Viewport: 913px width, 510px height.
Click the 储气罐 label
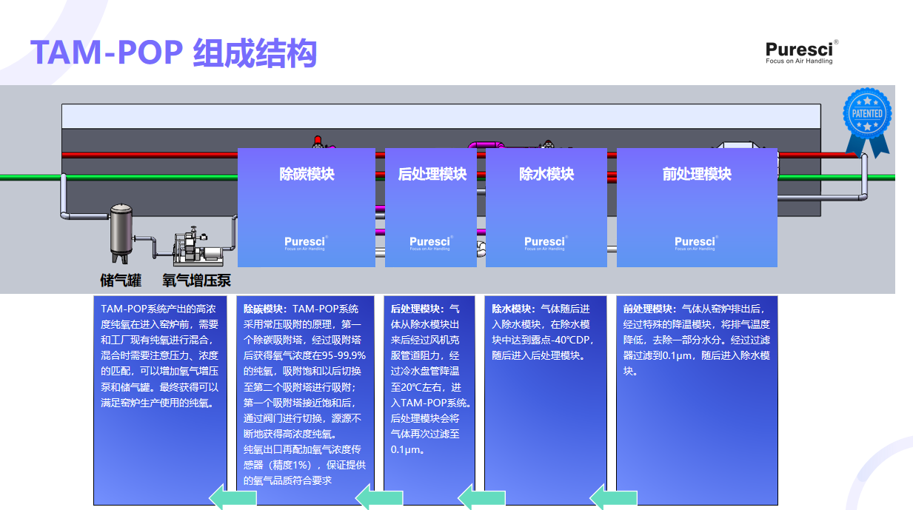[121, 281]
